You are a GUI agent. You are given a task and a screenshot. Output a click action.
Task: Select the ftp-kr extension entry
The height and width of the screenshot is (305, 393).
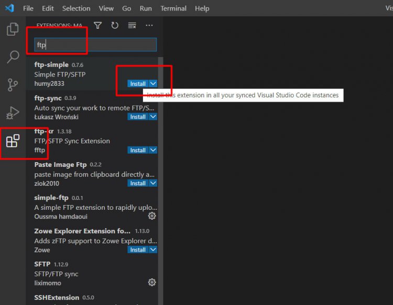[x=79, y=141]
